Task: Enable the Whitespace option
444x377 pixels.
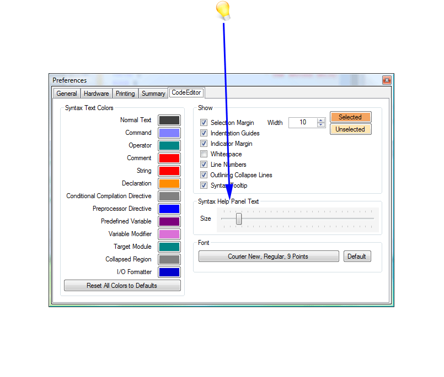Action: coord(204,154)
